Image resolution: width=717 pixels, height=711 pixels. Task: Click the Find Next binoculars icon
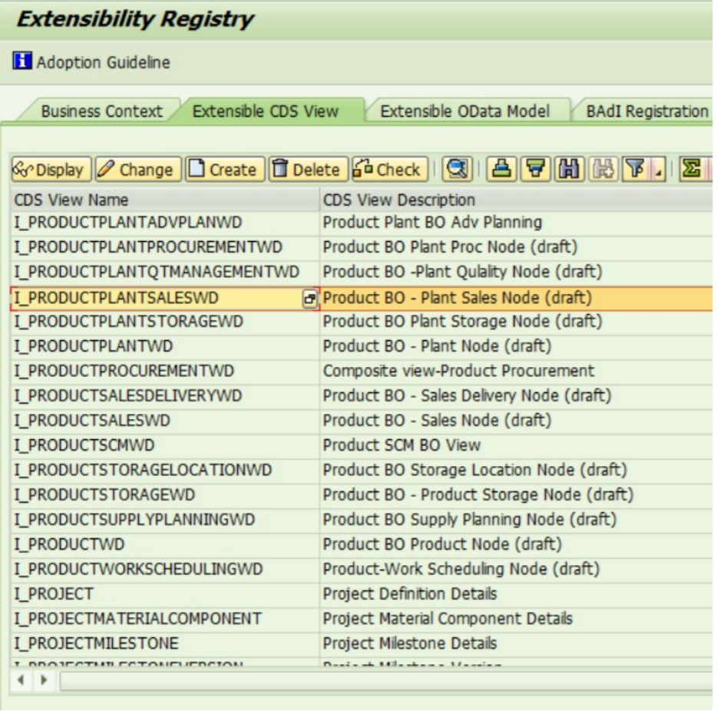point(603,169)
